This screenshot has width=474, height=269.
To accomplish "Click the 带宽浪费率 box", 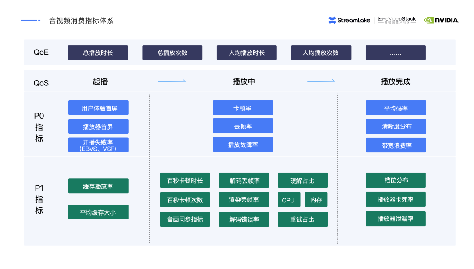I will pos(396,145).
